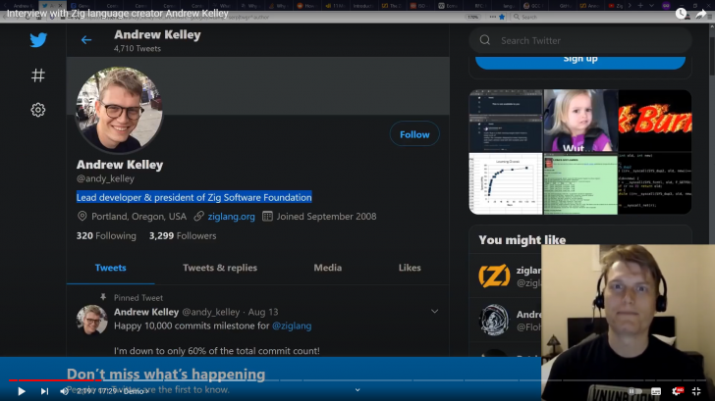Seek using the video progress bar
The image size is (715, 401).
tap(357, 380)
